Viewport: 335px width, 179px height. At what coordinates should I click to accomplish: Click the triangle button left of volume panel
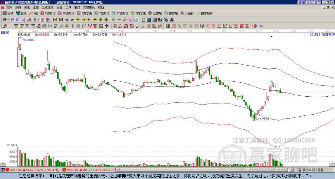3,164
